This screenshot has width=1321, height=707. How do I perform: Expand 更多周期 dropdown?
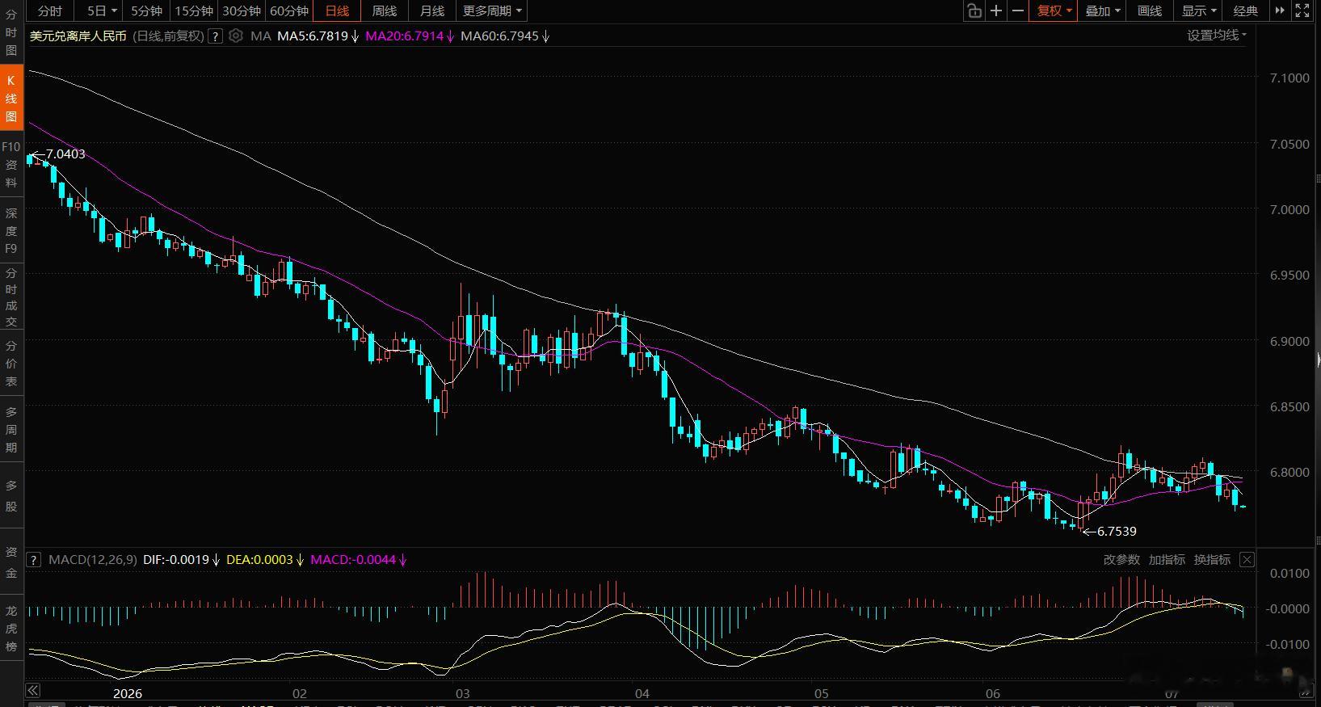tap(492, 11)
